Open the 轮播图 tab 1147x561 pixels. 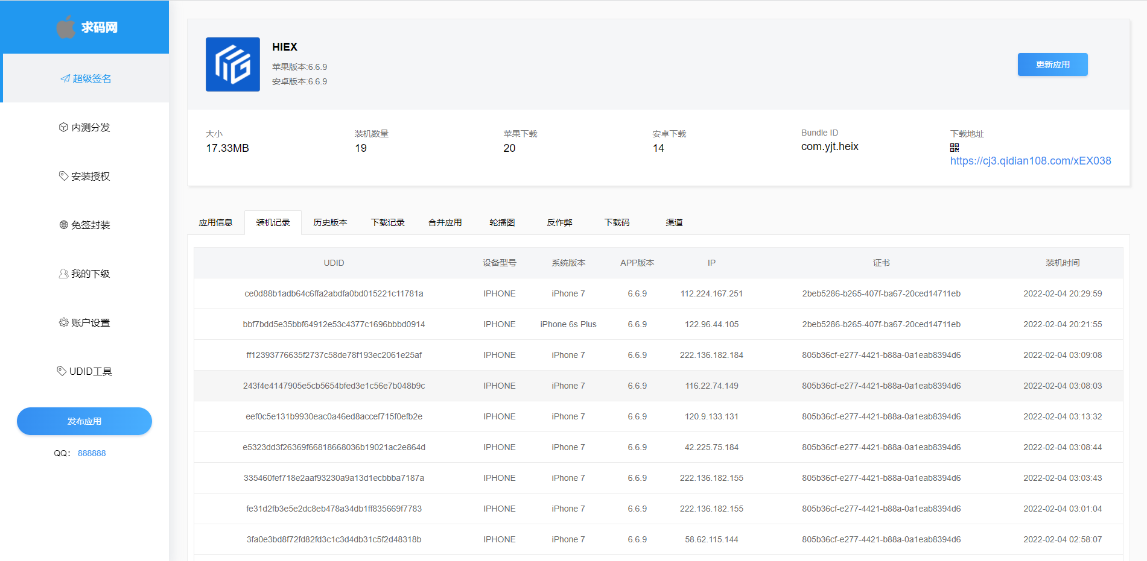click(502, 222)
